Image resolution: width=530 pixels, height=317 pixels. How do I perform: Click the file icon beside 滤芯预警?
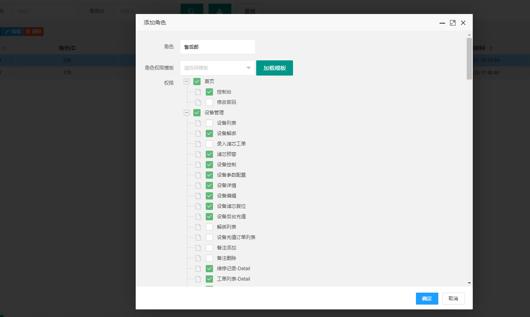[x=198, y=154]
